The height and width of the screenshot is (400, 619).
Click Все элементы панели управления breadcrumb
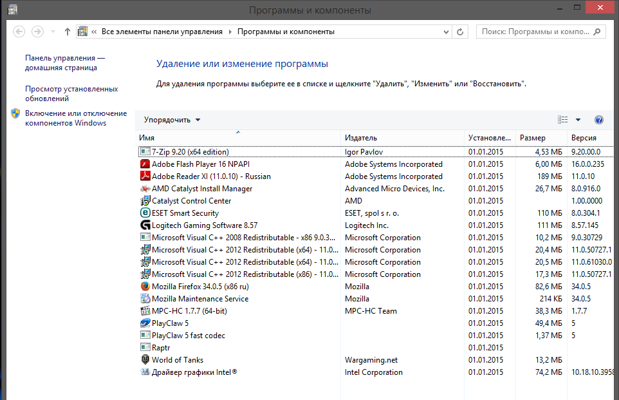pos(162,32)
